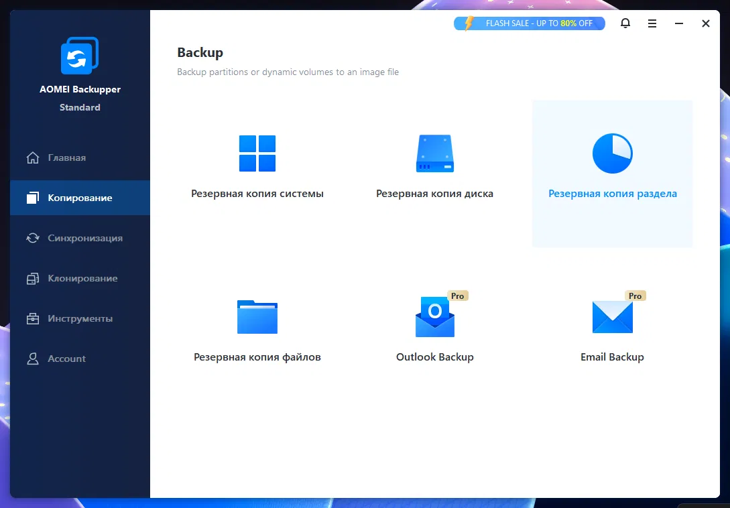This screenshot has width=730, height=508.
Task: Click the Pro badge on Email Backup
Action: pyautogui.click(x=635, y=296)
